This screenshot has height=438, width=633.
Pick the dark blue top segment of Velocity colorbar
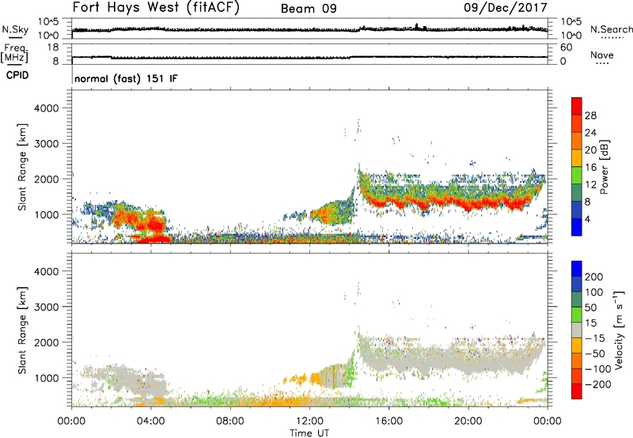[577, 269]
